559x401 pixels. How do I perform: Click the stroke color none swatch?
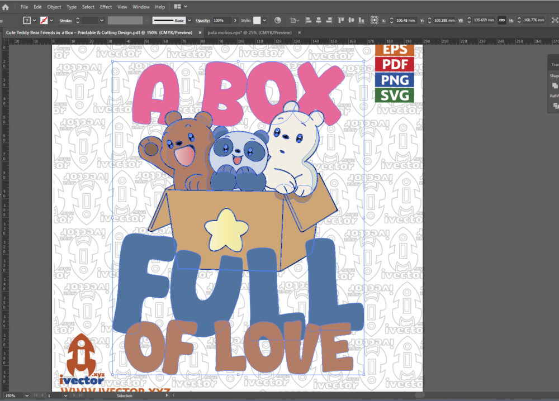coord(44,21)
